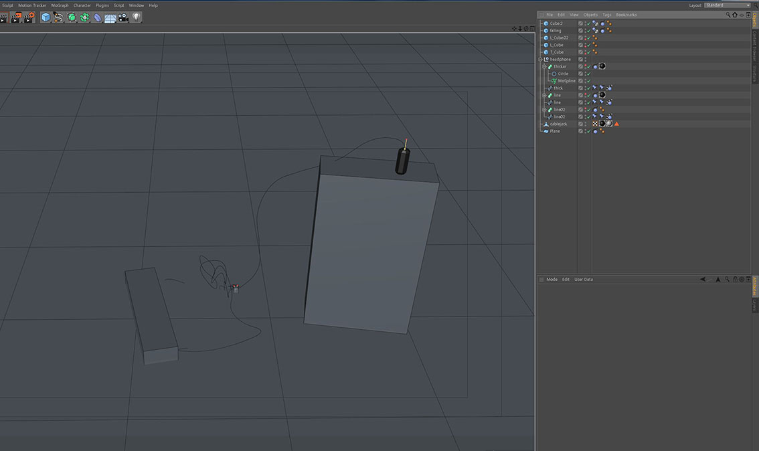The width and height of the screenshot is (759, 451).
Task: Toggle the active viewport maximize icon
Action: 532,29
